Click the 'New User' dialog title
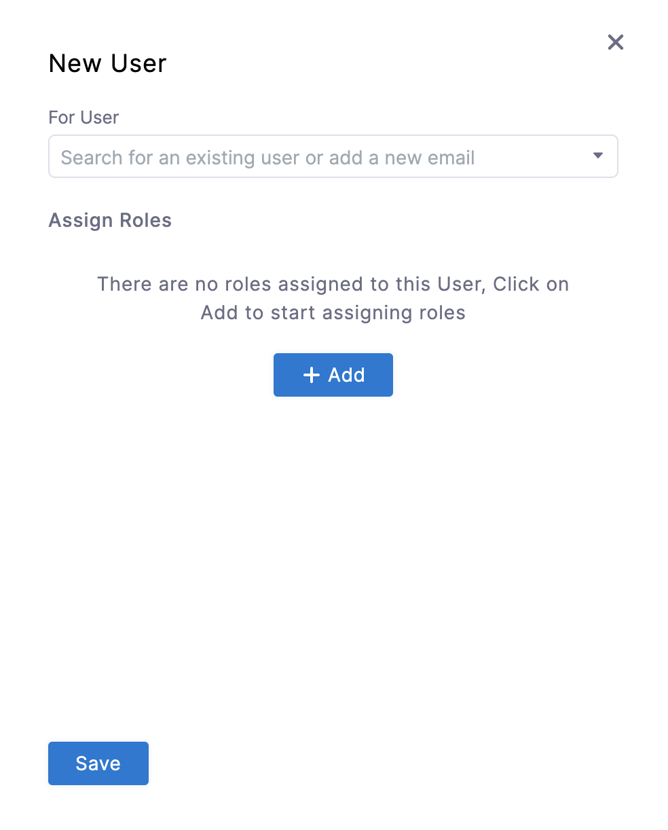Viewport: 668px width, 830px height. pyautogui.click(x=107, y=63)
